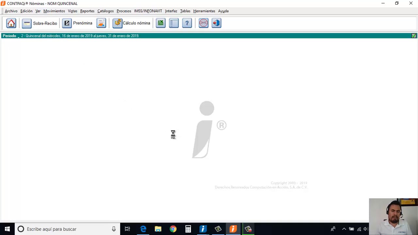Screen dimensions: 418x235
Task: Launch Google Chrome from the taskbar
Action: pos(173,229)
